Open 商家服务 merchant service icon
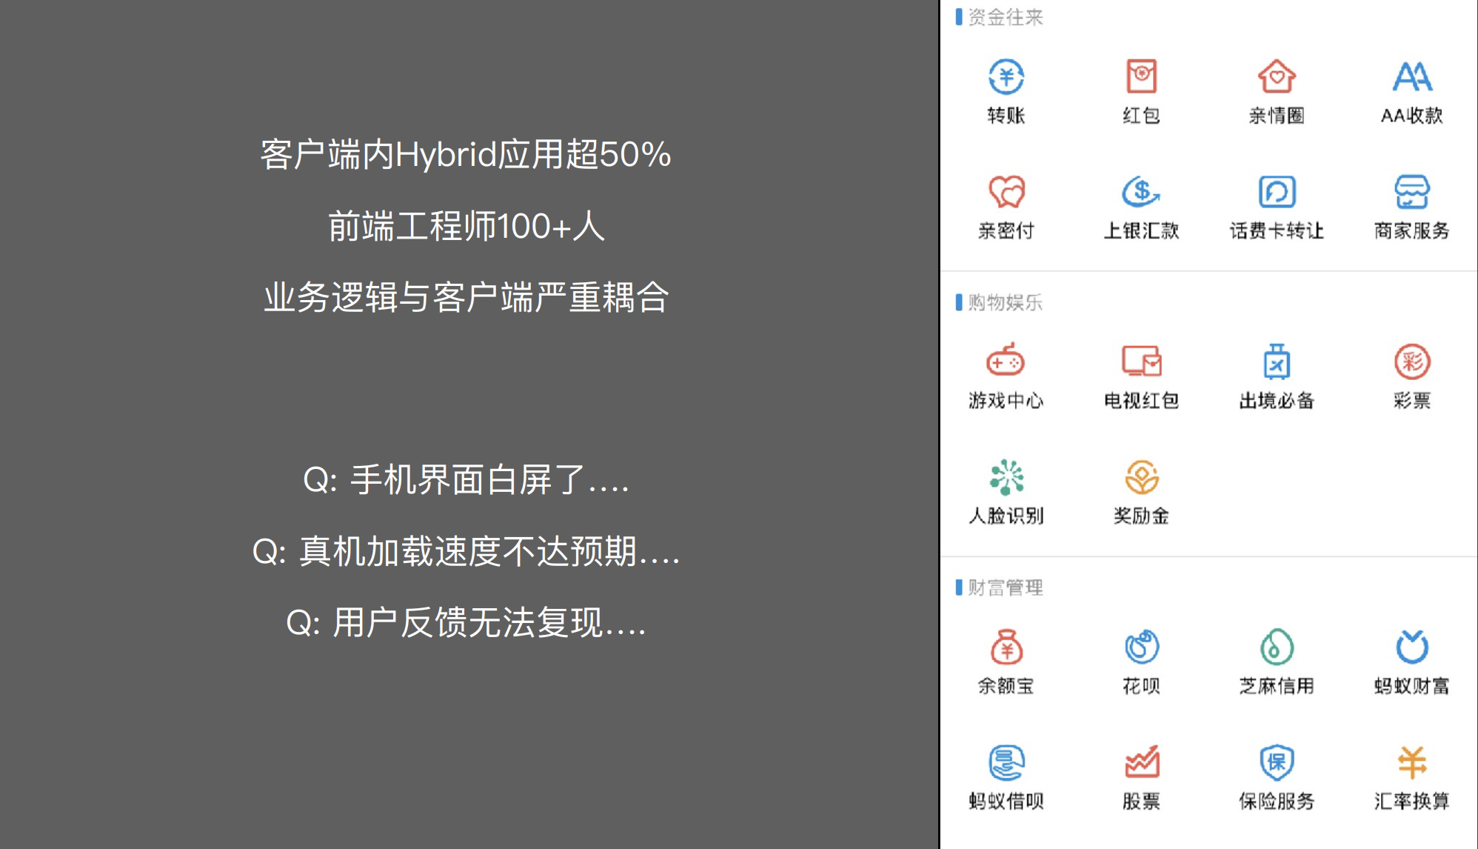The width and height of the screenshot is (1478, 849). pos(1411,192)
